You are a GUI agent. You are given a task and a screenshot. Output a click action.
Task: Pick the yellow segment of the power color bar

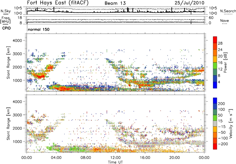(215, 59)
